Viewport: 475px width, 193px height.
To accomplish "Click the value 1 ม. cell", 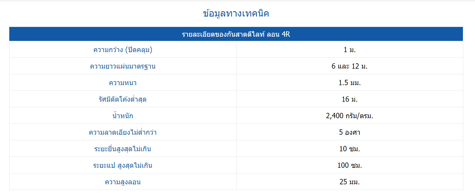I will [x=349, y=50].
